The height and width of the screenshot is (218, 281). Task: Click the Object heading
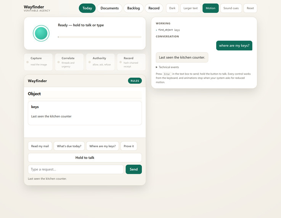click(34, 94)
